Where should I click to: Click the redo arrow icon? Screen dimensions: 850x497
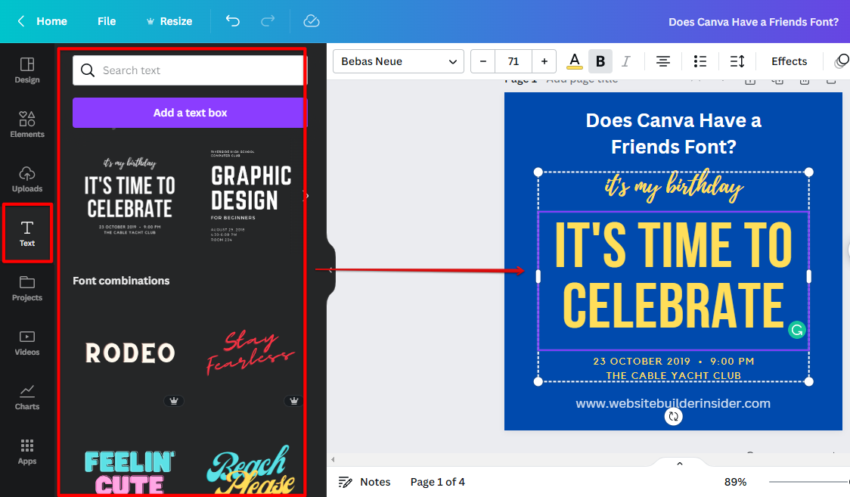click(267, 21)
